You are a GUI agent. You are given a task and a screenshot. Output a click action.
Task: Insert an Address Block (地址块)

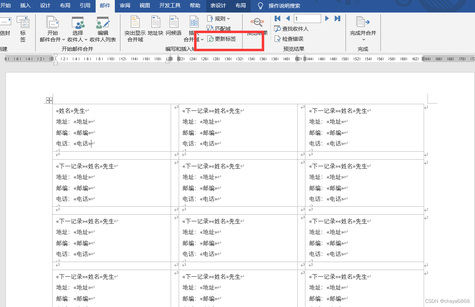155,26
